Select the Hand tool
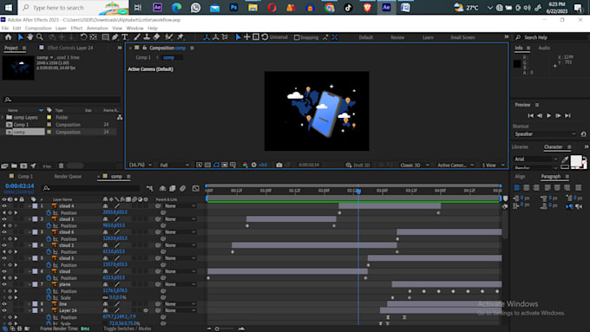590x332 pixels. point(29,37)
